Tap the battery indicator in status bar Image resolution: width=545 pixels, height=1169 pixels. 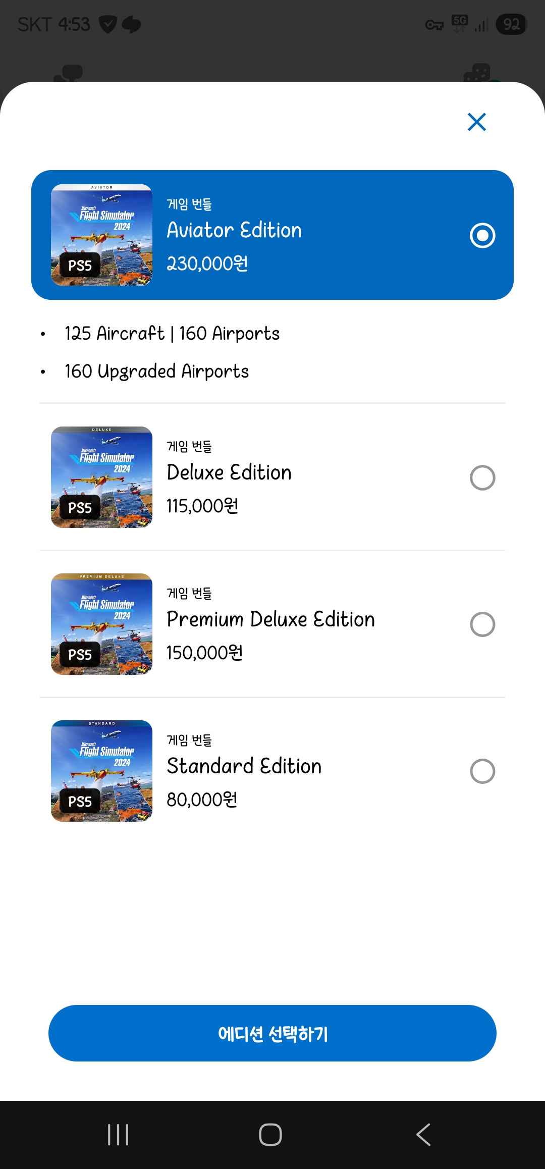pyautogui.click(x=511, y=24)
